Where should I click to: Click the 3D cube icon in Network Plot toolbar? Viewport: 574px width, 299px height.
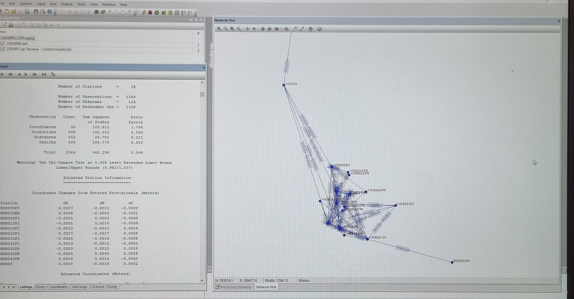coord(320,29)
